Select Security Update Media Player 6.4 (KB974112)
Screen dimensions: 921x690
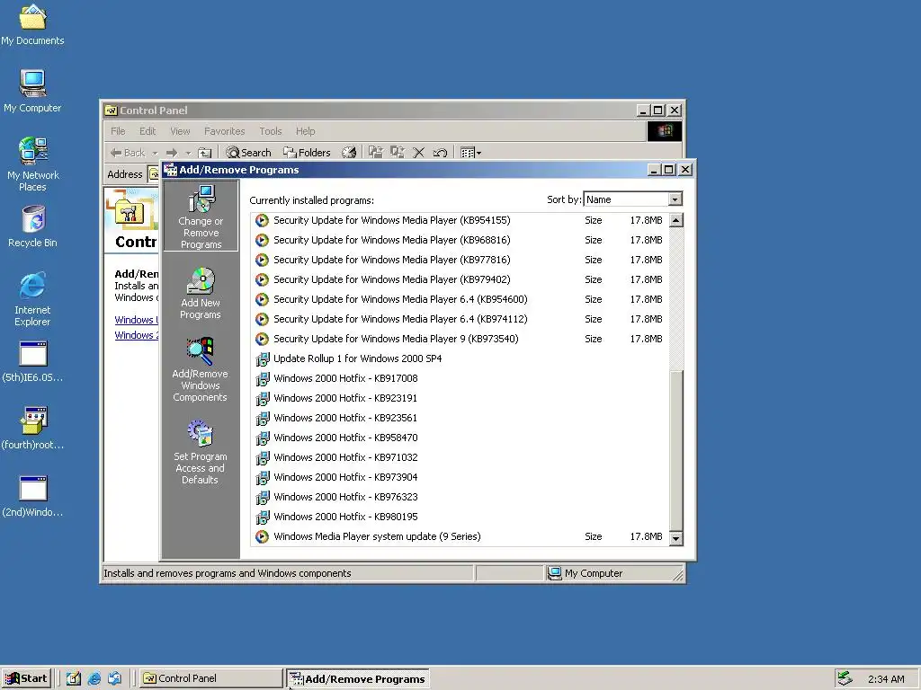tap(460, 319)
